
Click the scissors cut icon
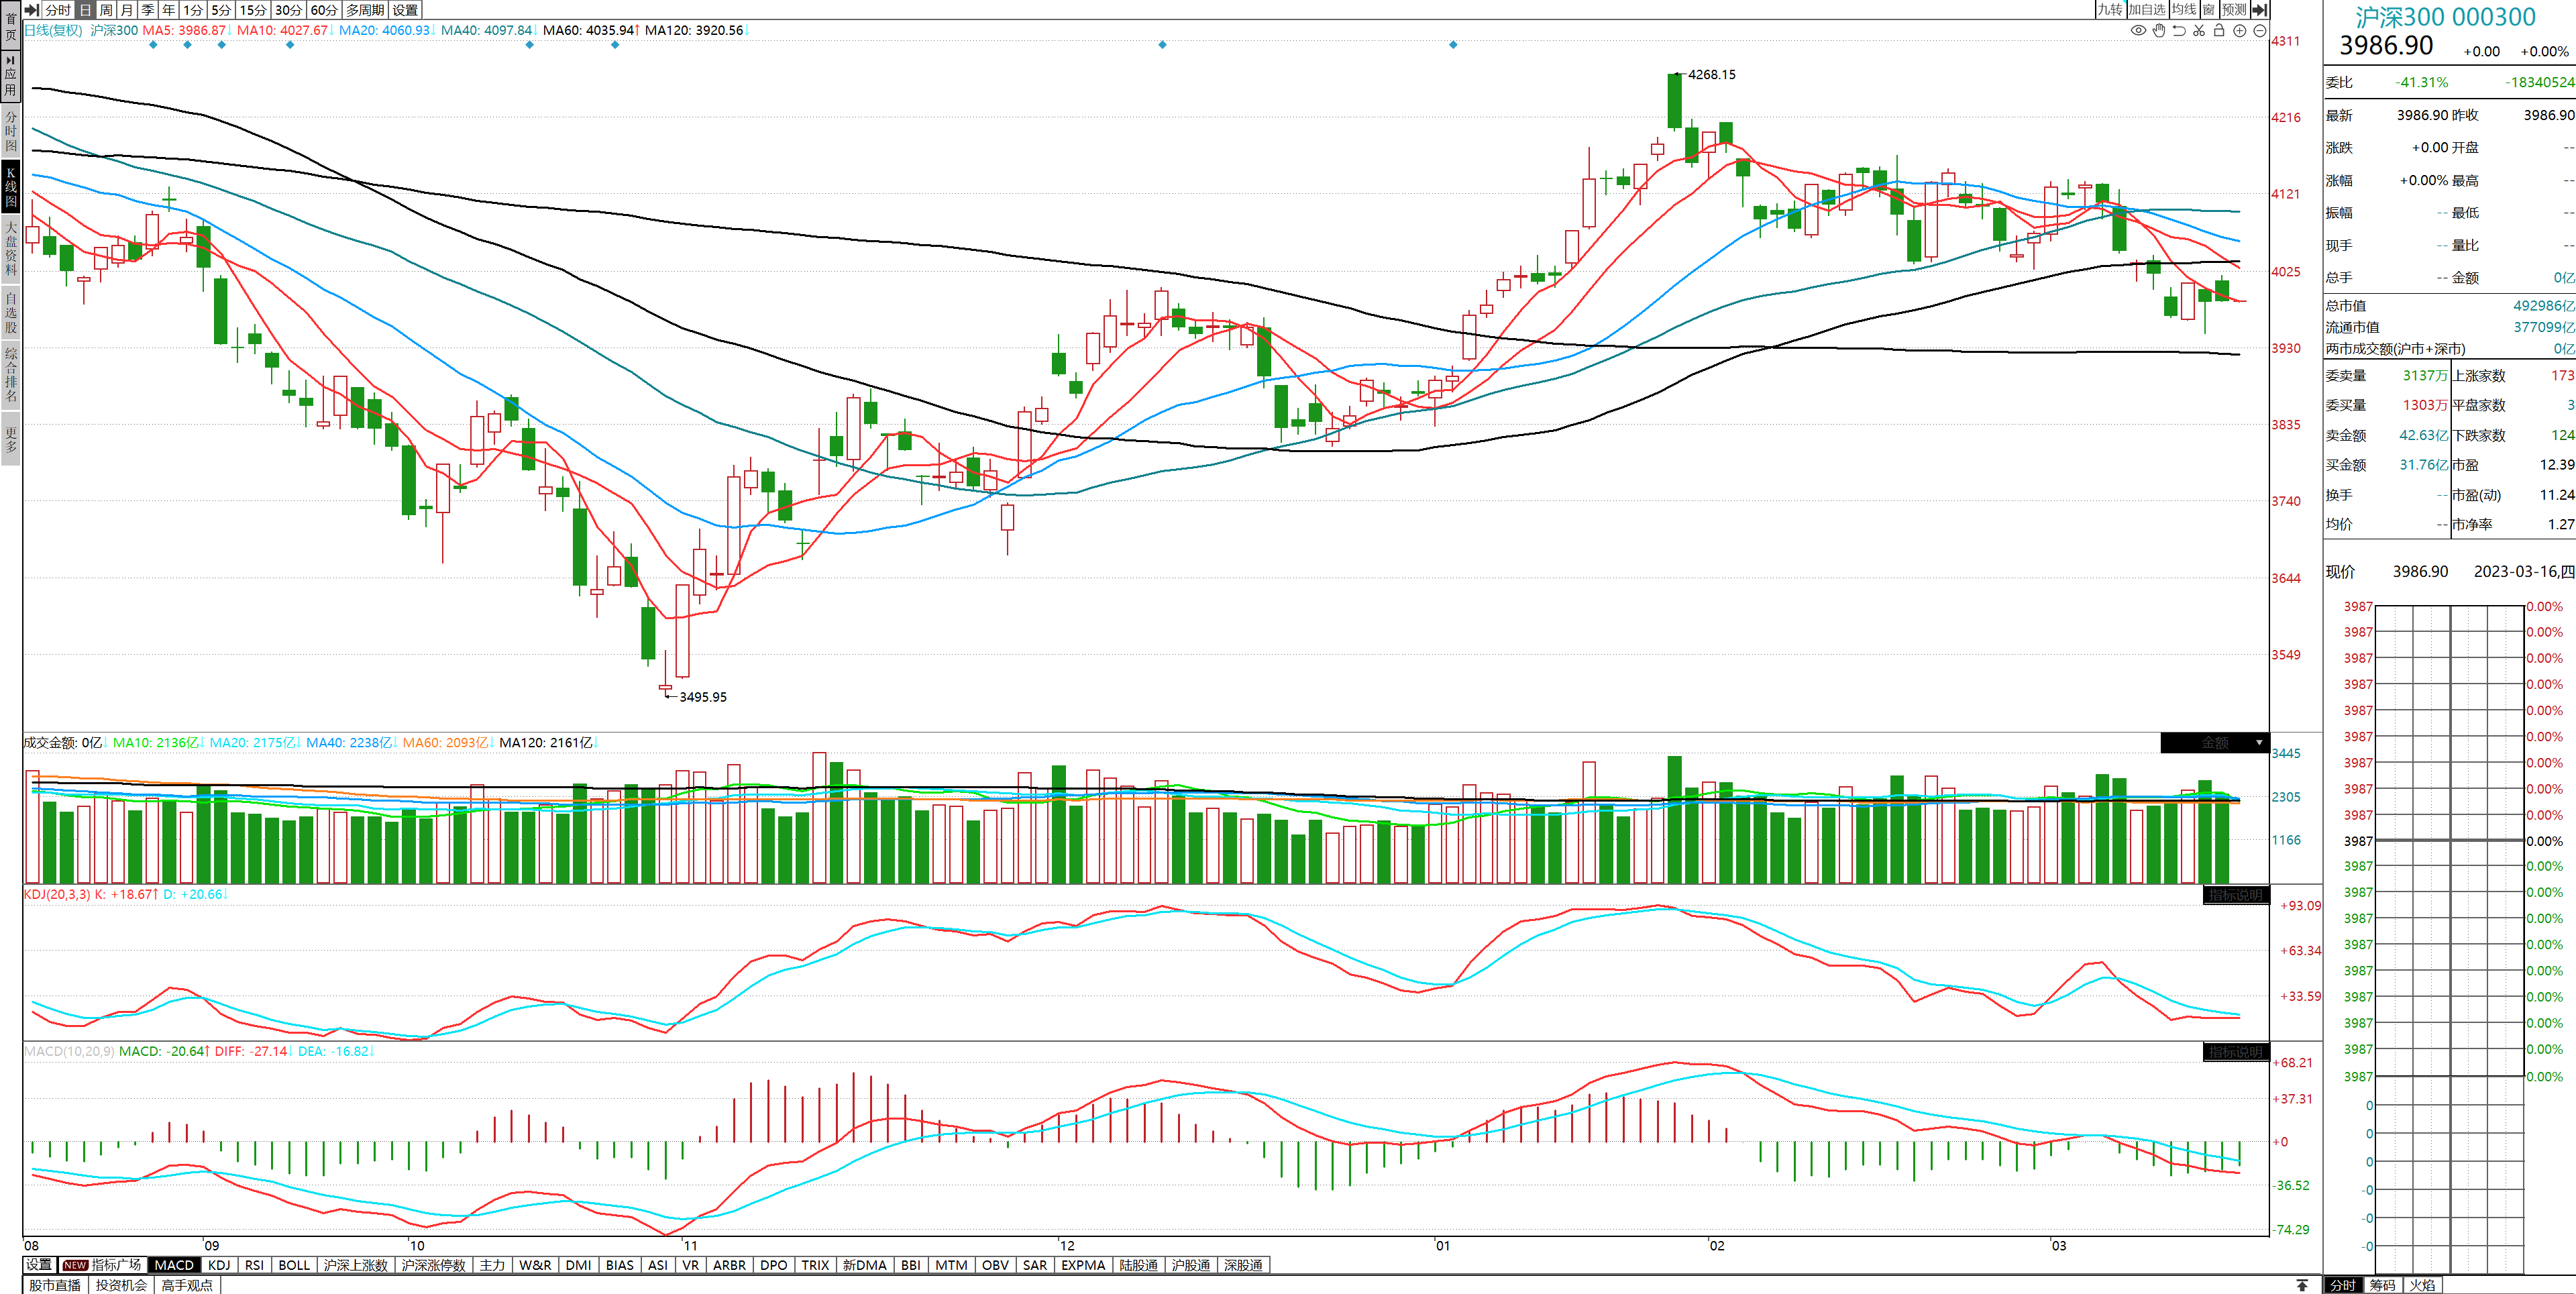[2199, 31]
